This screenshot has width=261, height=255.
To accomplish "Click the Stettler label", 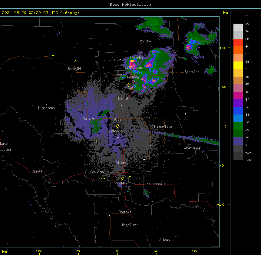I will click(x=192, y=72).
